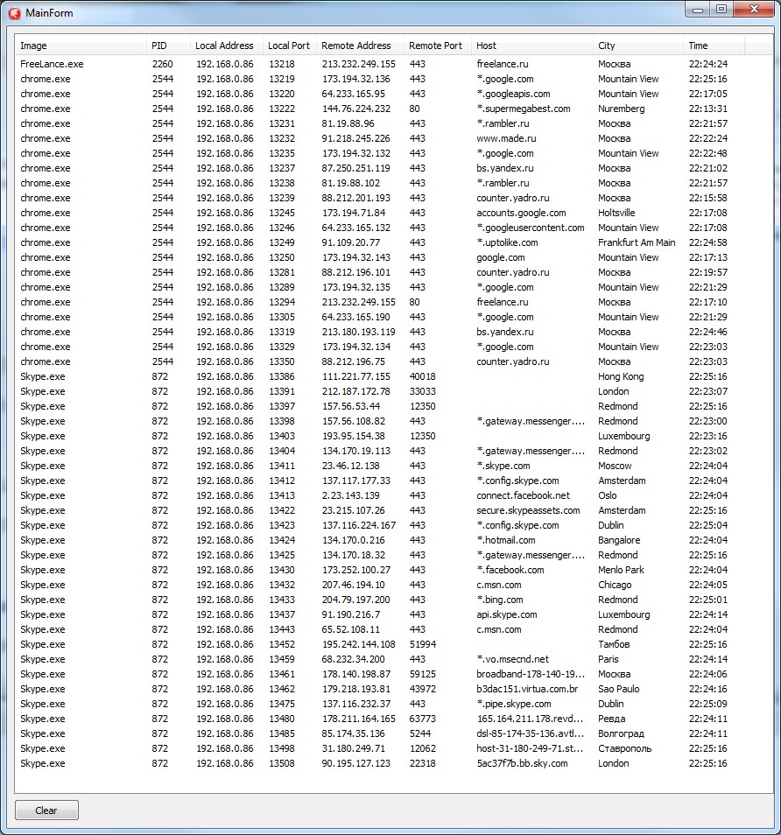Click remote address 157.56.53.44
781x835 pixels.
[351, 407]
